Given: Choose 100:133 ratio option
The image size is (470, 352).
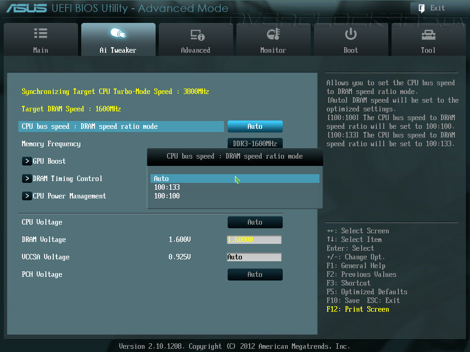Looking at the screenshot, I should (167, 187).
